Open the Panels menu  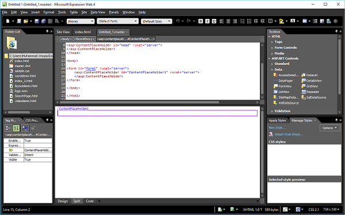pos(114,12)
